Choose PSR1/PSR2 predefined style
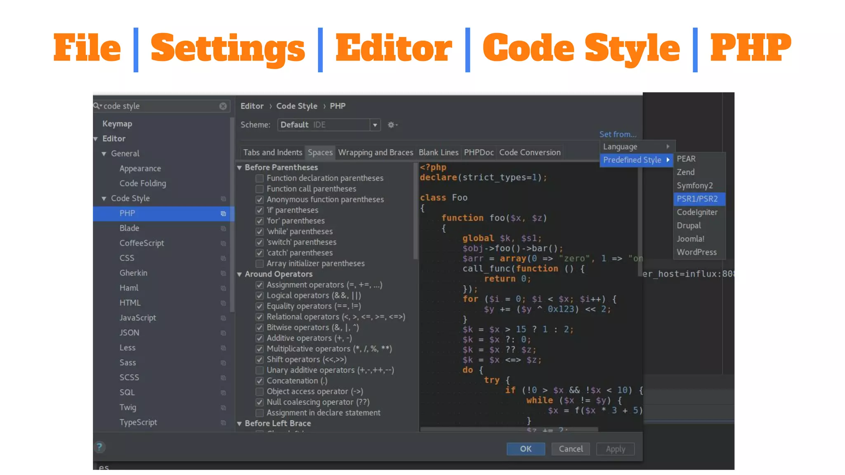Viewport: 845px width, 475px height. coord(699,199)
